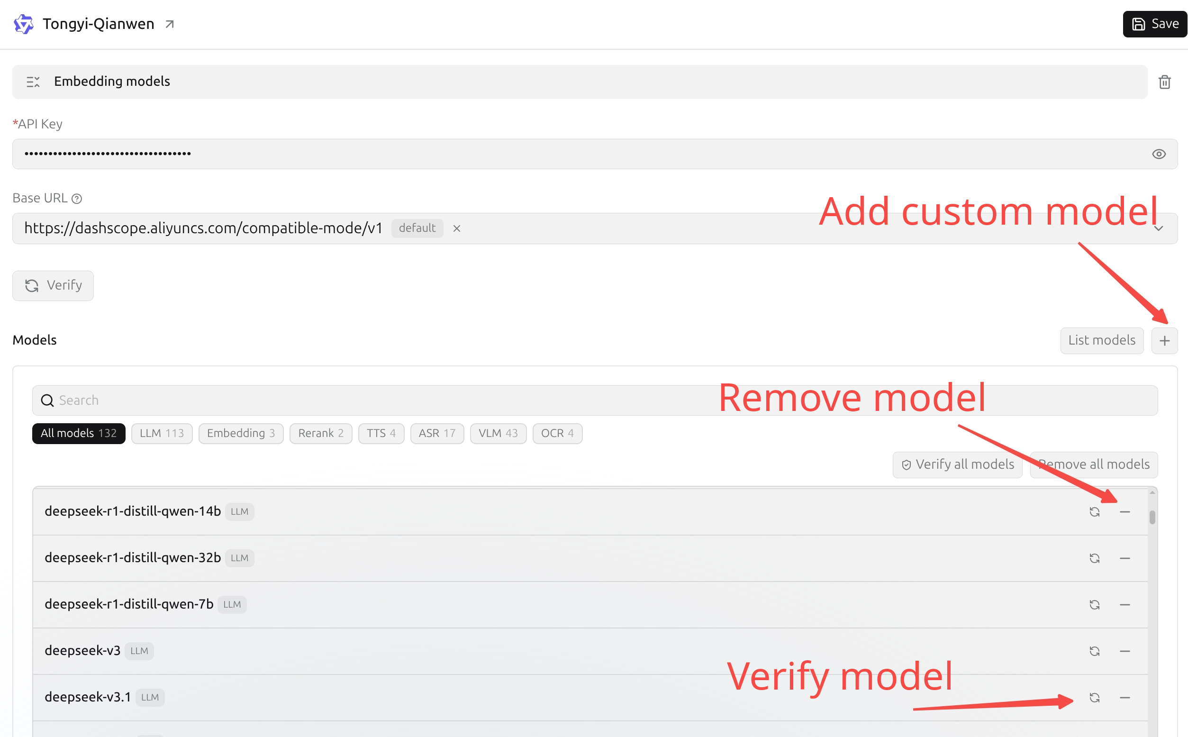The width and height of the screenshot is (1188, 737).
Task: Filter models by TTS
Action: (381, 433)
